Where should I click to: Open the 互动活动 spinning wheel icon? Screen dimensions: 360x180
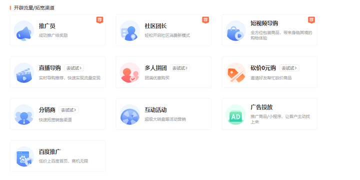129,115
